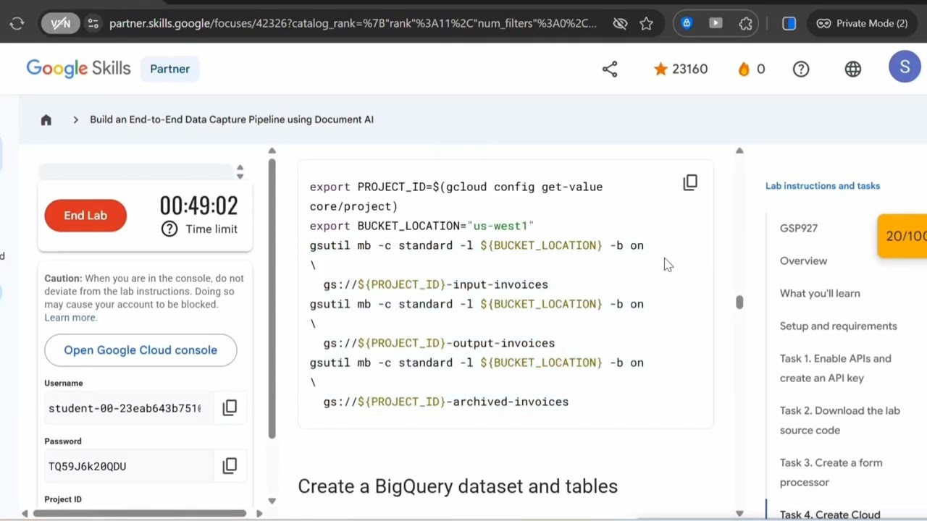Open Lab instructions and tasks heading
Screen dimensions: 927x521
point(823,186)
